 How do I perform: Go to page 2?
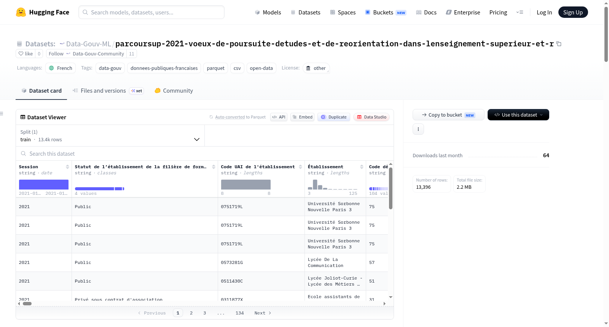(x=191, y=313)
